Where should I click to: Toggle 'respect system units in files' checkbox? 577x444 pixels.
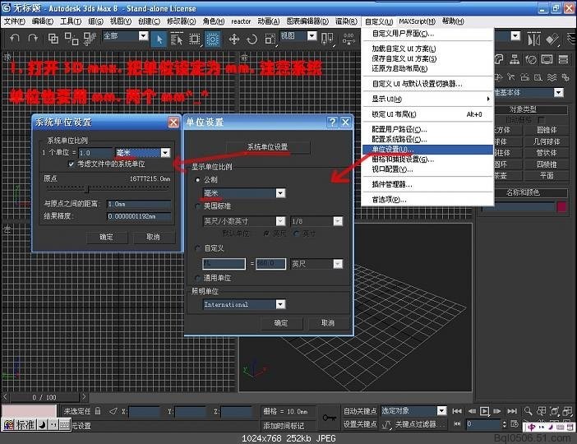coord(71,164)
